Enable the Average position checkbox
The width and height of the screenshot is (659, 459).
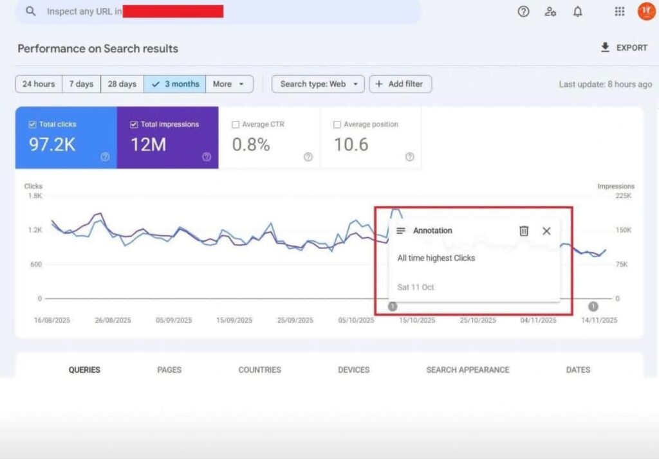click(x=337, y=125)
